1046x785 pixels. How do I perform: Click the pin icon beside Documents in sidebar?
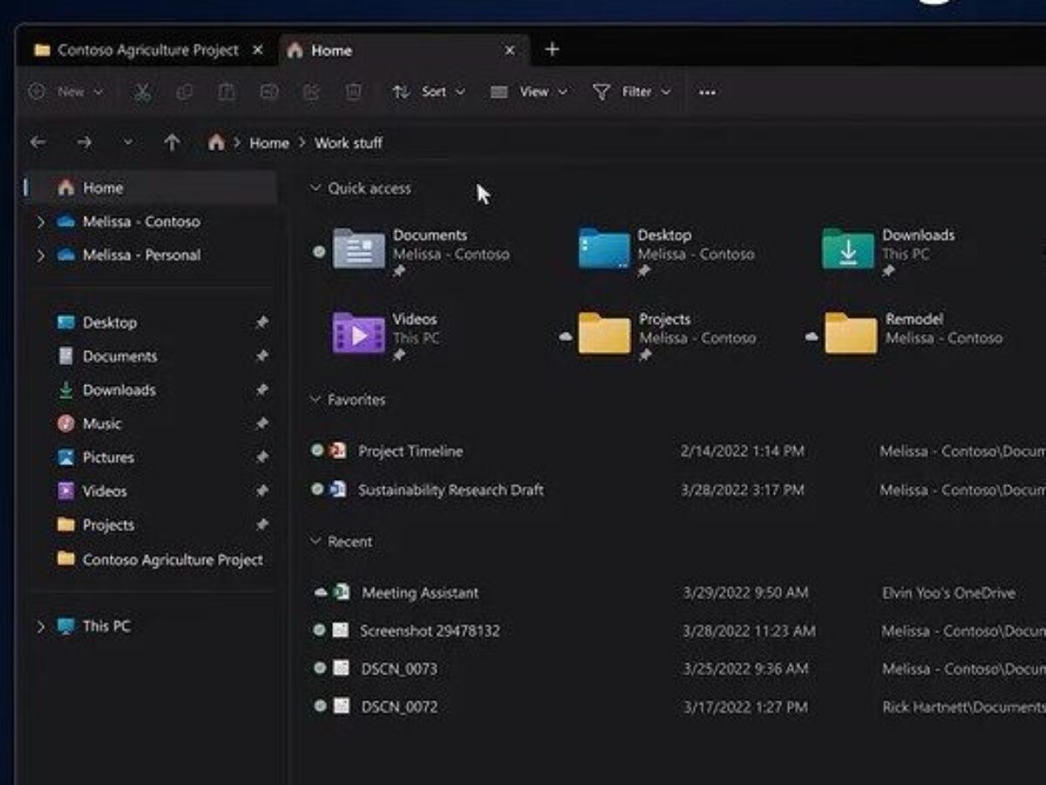tap(261, 356)
